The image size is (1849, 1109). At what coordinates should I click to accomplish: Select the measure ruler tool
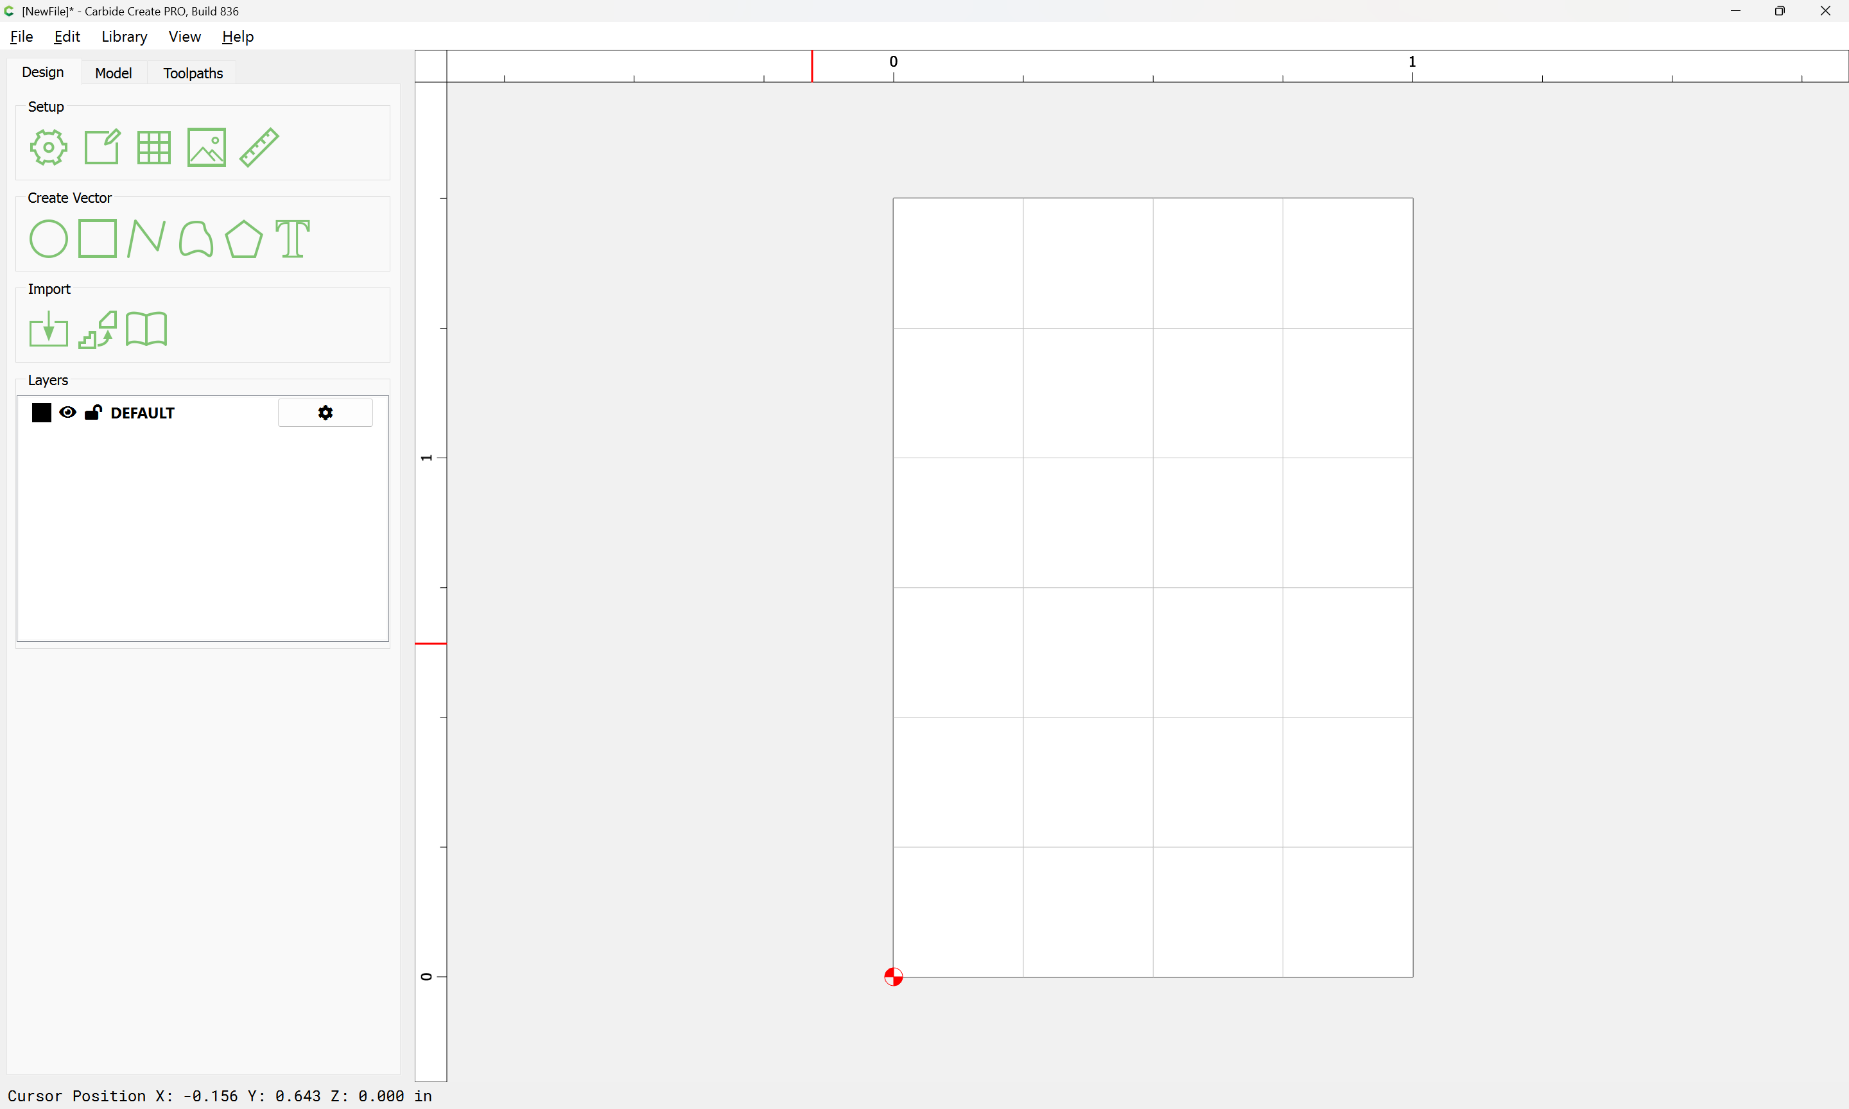[259, 147]
